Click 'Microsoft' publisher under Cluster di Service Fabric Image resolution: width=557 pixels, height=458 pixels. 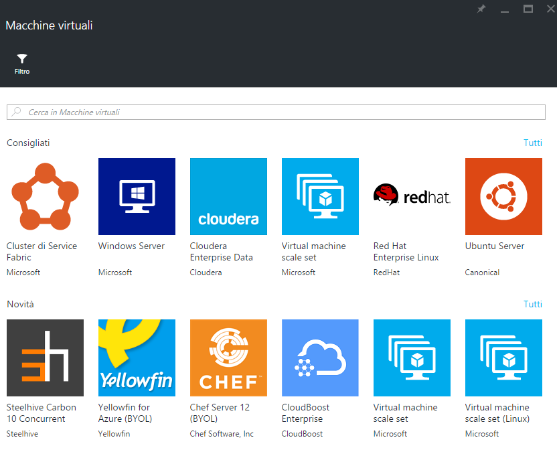[x=23, y=273]
